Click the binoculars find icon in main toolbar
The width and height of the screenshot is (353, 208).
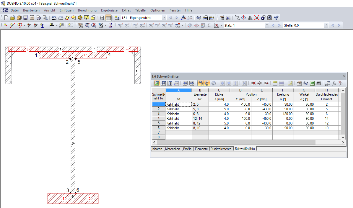[199, 18]
